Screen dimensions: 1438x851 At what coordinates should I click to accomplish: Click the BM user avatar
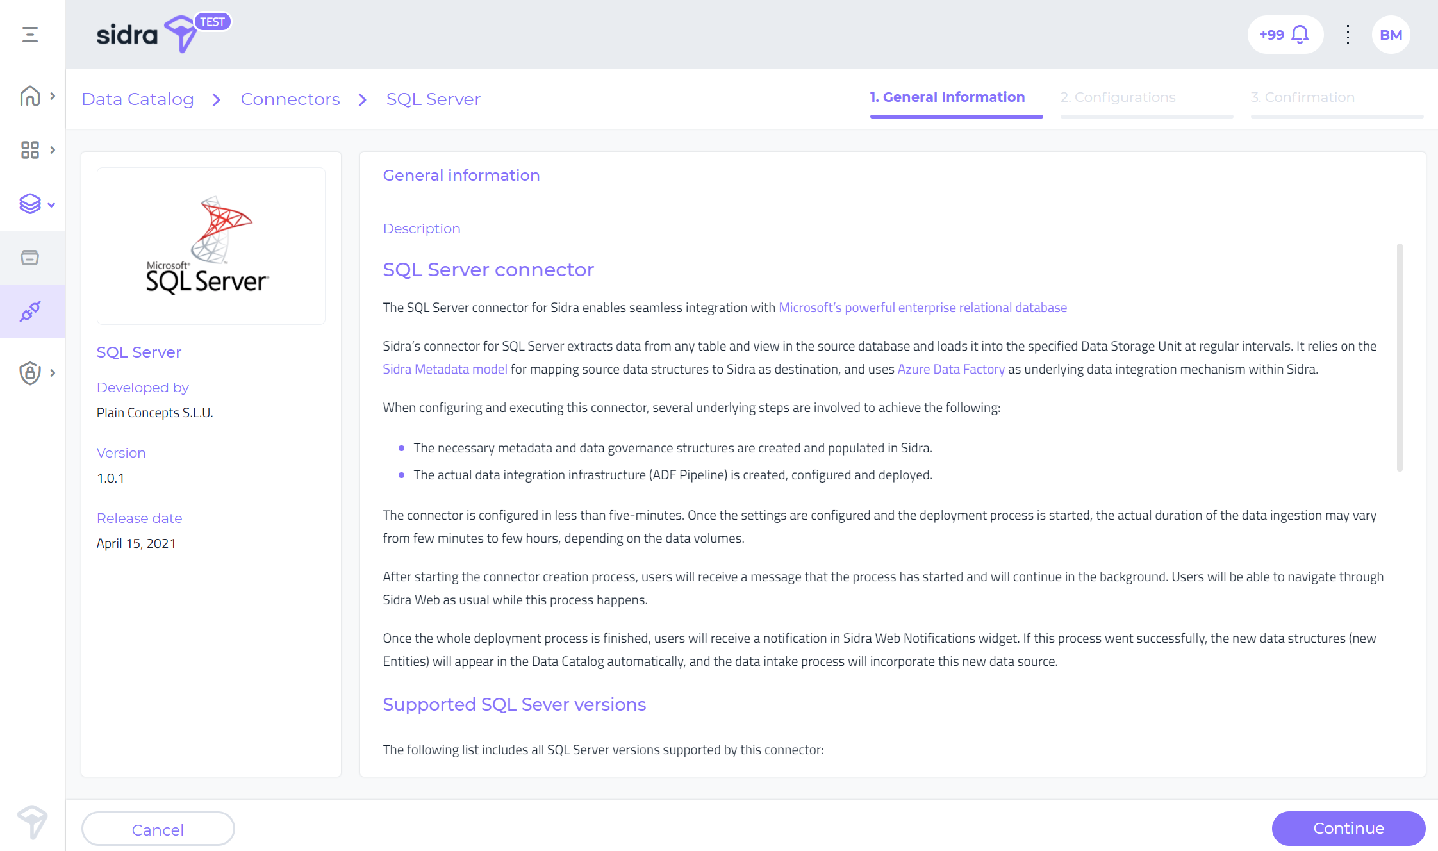tap(1391, 35)
